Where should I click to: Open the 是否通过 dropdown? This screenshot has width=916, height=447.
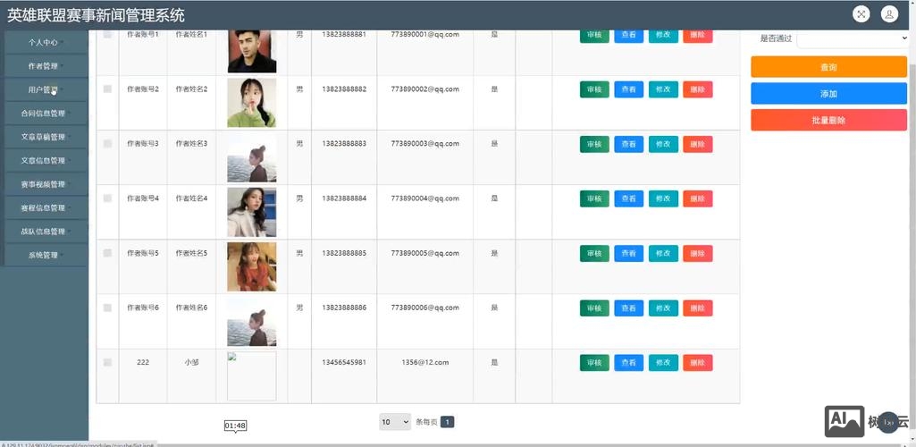(x=852, y=38)
